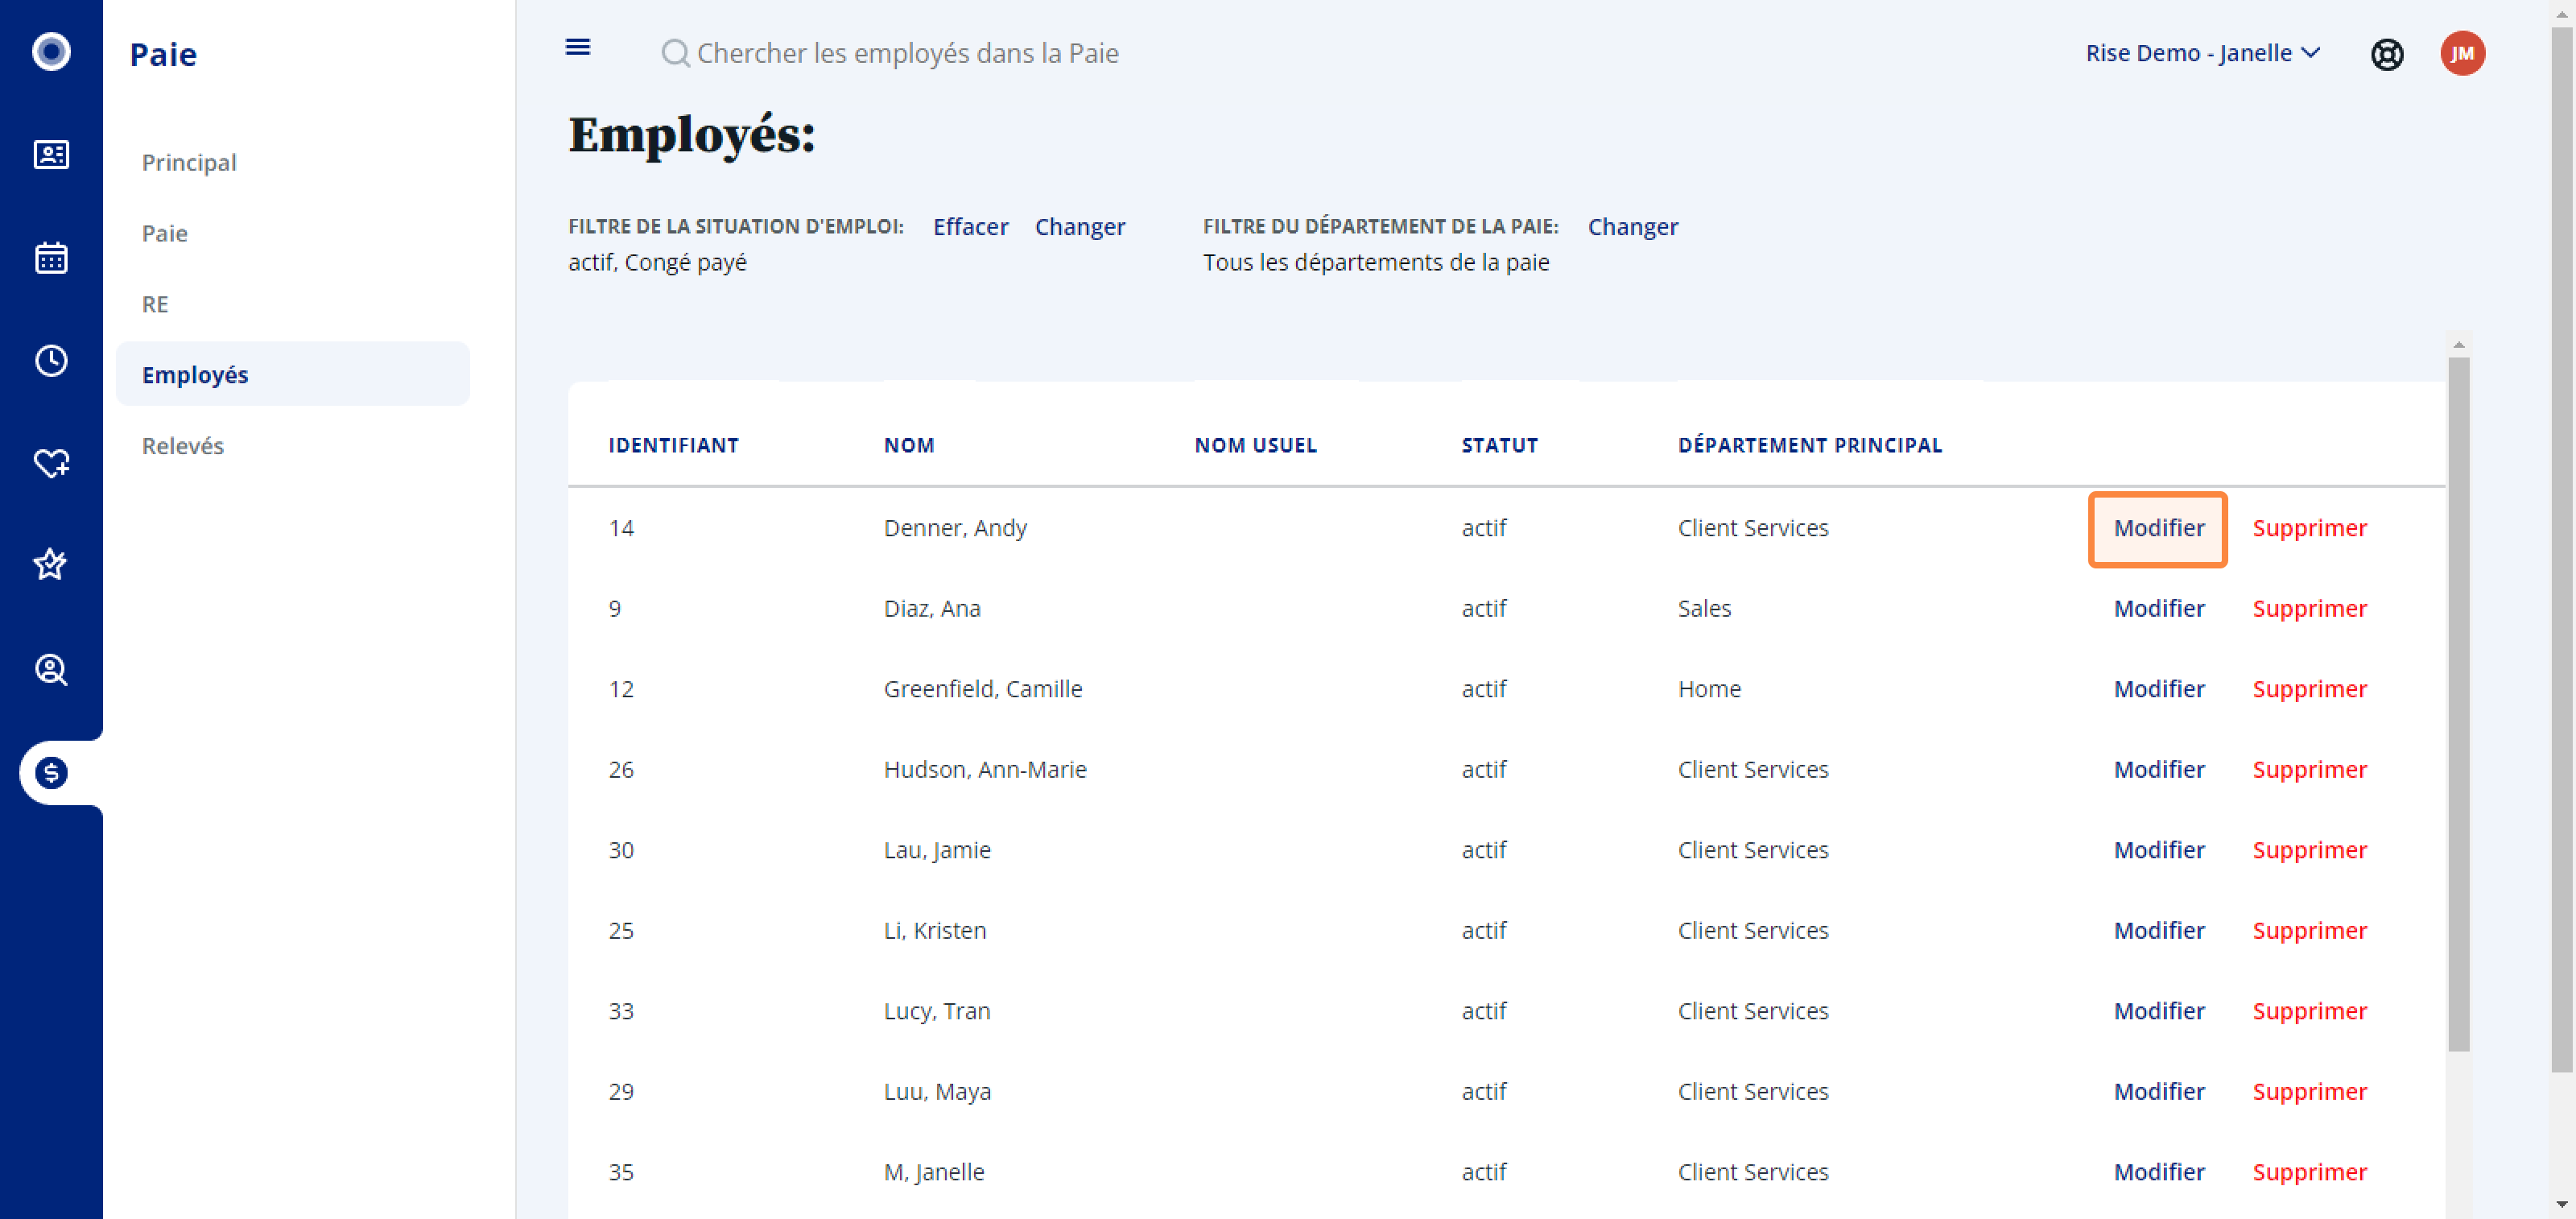The width and height of the screenshot is (2576, 1219).
Task: Click Supprimer for Denner, Andy
Action: pos(2309,528)
